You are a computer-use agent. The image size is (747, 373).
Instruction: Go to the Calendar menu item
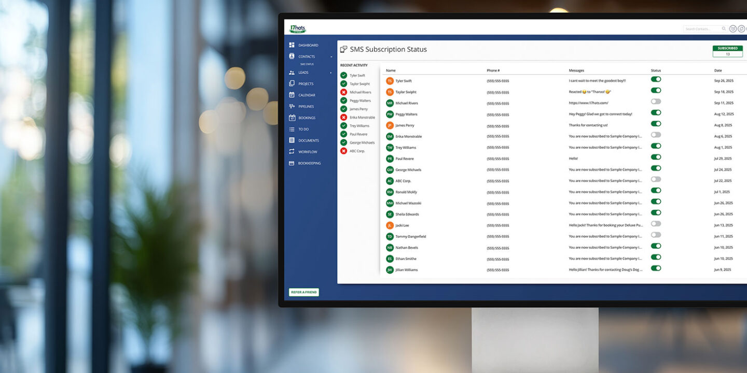point(307,95)
